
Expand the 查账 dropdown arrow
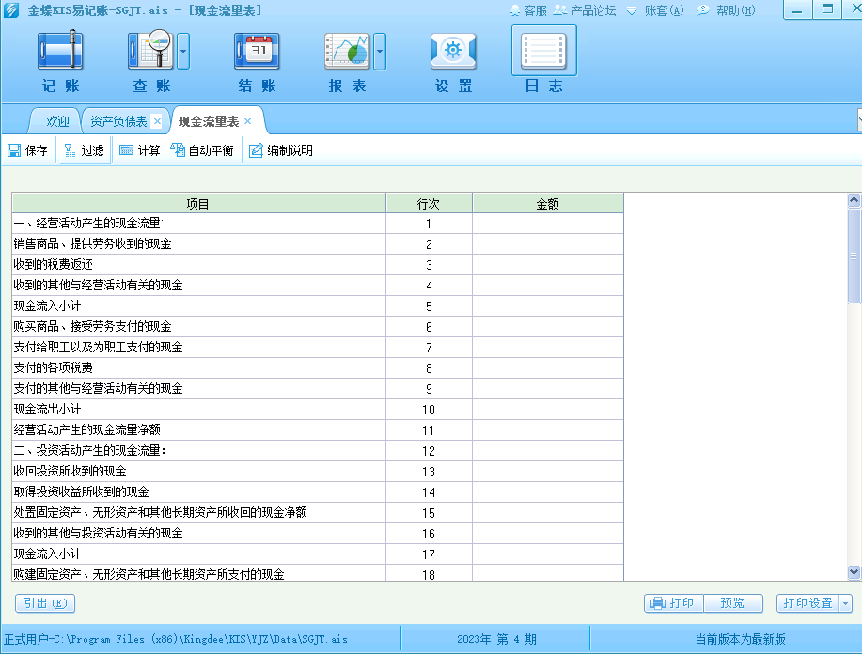(183, 51)
